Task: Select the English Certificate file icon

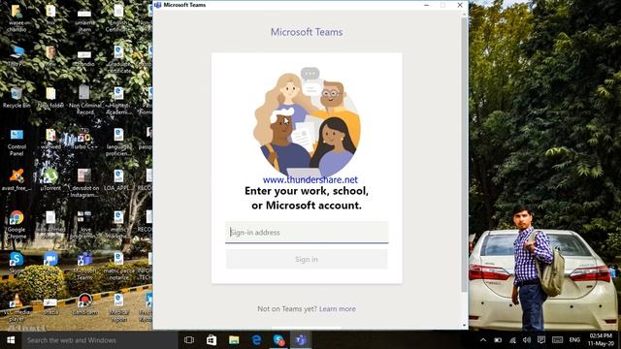Action: (x=118, y=18)
